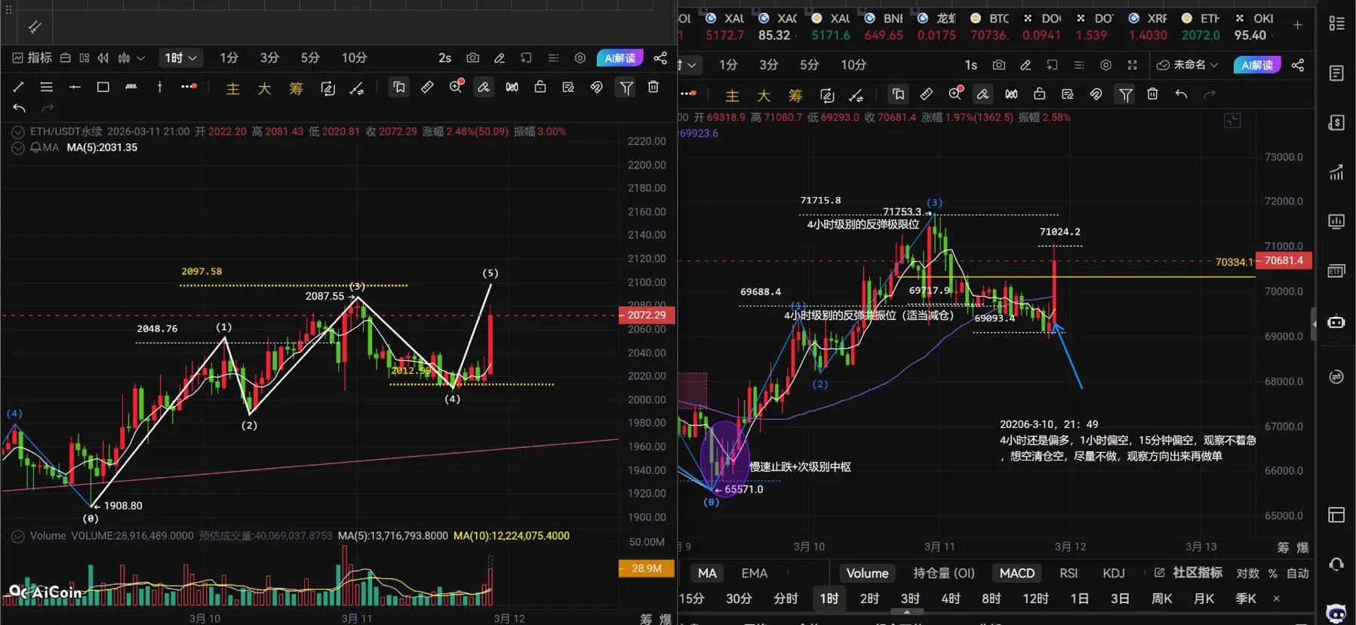Viewport: 1356px width, 625px height.
Task: Undo last action in right chart toolbar
Action: point(1181,94)
